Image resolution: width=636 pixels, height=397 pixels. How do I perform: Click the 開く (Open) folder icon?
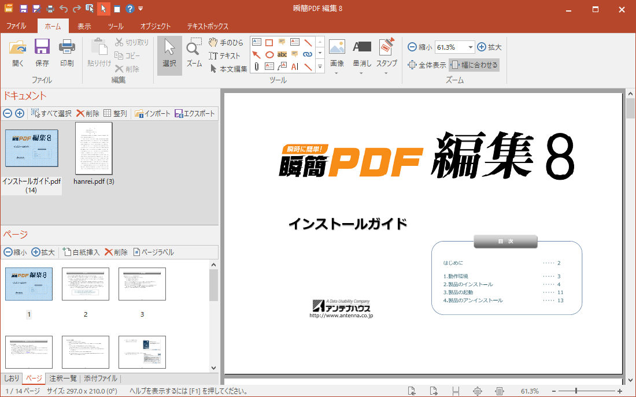(x=18, y=47)
